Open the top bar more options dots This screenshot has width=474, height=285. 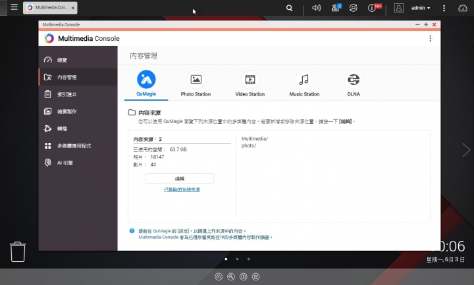pos(444,8)
